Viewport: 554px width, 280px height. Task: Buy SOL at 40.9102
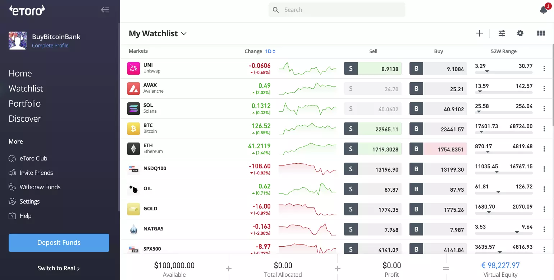[x=438, y=109]
